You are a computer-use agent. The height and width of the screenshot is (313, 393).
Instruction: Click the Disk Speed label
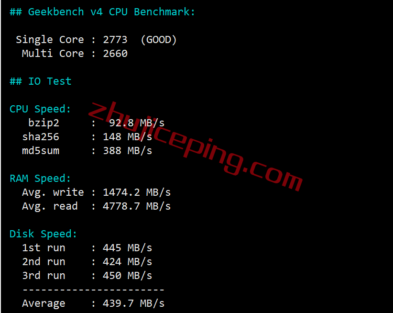tap(43, 234)
